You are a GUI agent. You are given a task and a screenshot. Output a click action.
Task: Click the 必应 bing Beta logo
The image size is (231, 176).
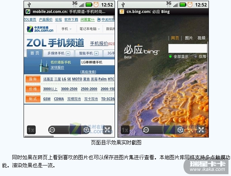[141, 51]
